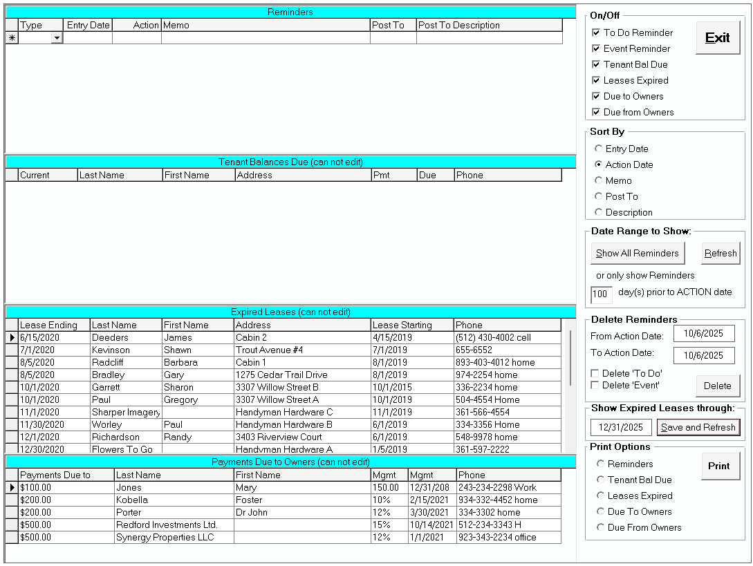This screenshot has height=566, width=753.
Task: Sort by Post To
Action: (x=599, y=196)
